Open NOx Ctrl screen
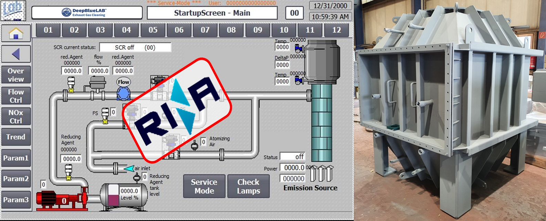Viewport: 546px width, 221px height. point(16,117)
